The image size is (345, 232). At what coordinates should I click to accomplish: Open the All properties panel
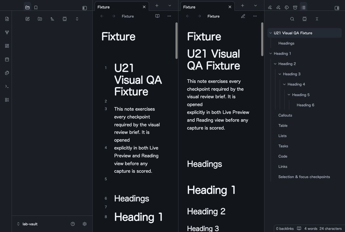coord(295,8)
